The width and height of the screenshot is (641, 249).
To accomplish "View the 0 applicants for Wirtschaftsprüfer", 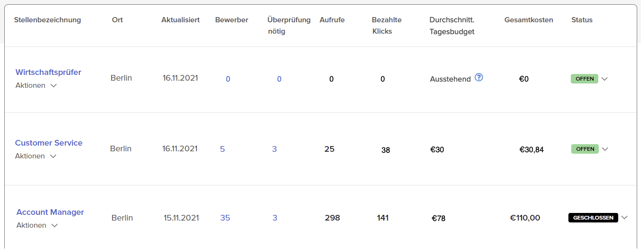I will [x=228, y=79].
